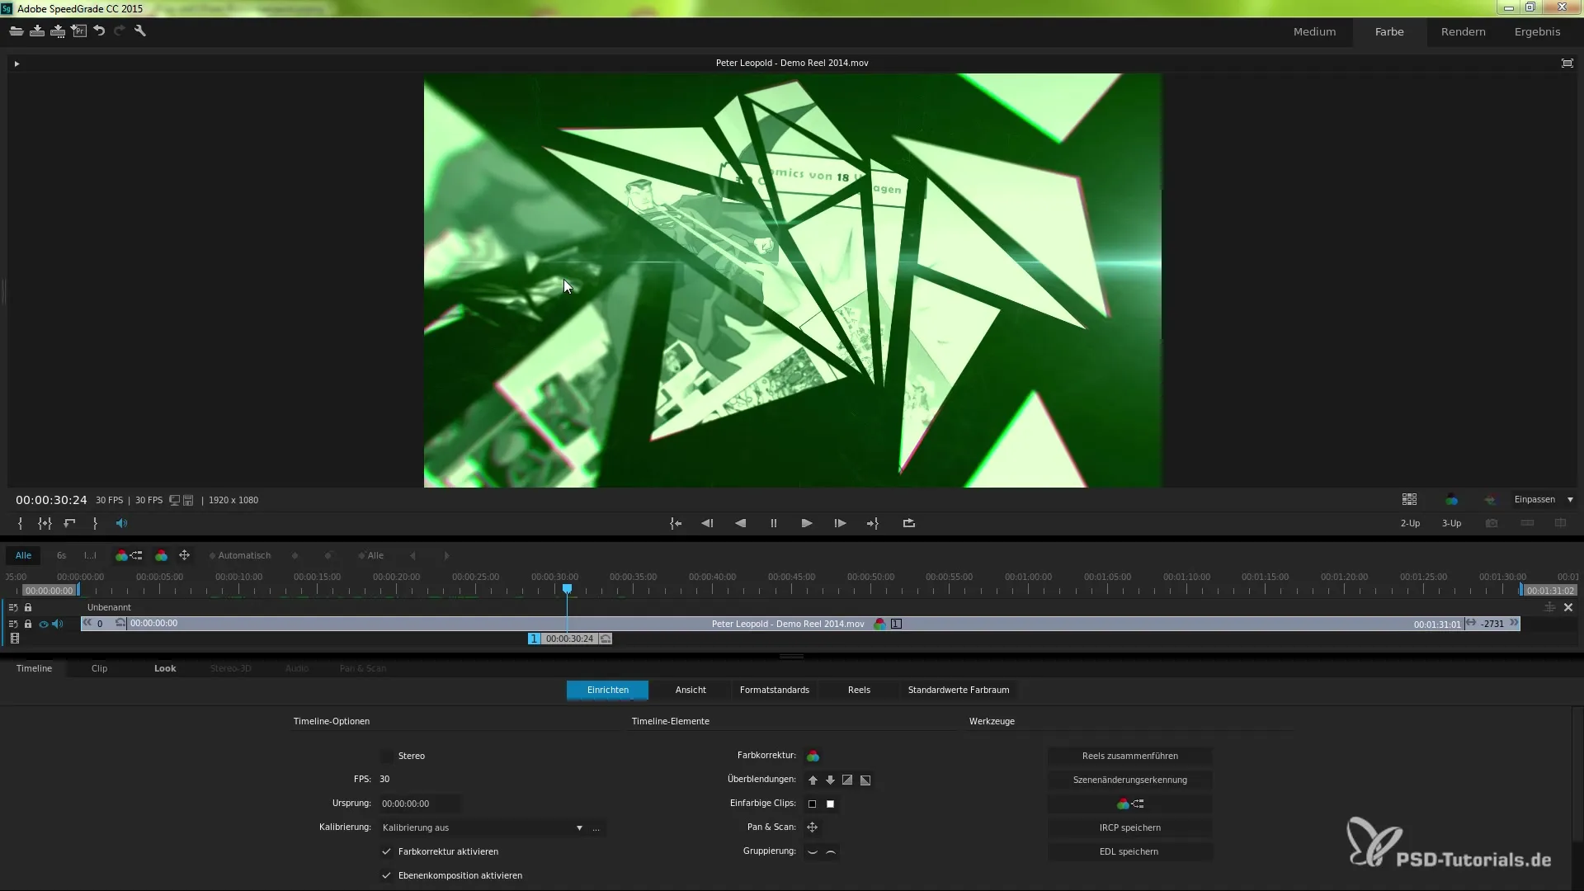The height and width of the screenshot is (891, 1584).
Task: Click the blue playhead marker on timeline ruler
Action: [x=567, y=588]
